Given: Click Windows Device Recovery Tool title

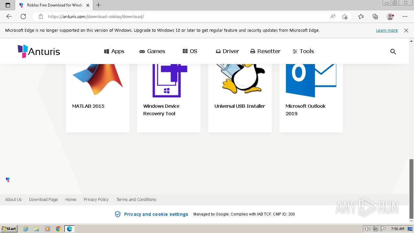Looking at the screenshot, I should coord(161,110).
